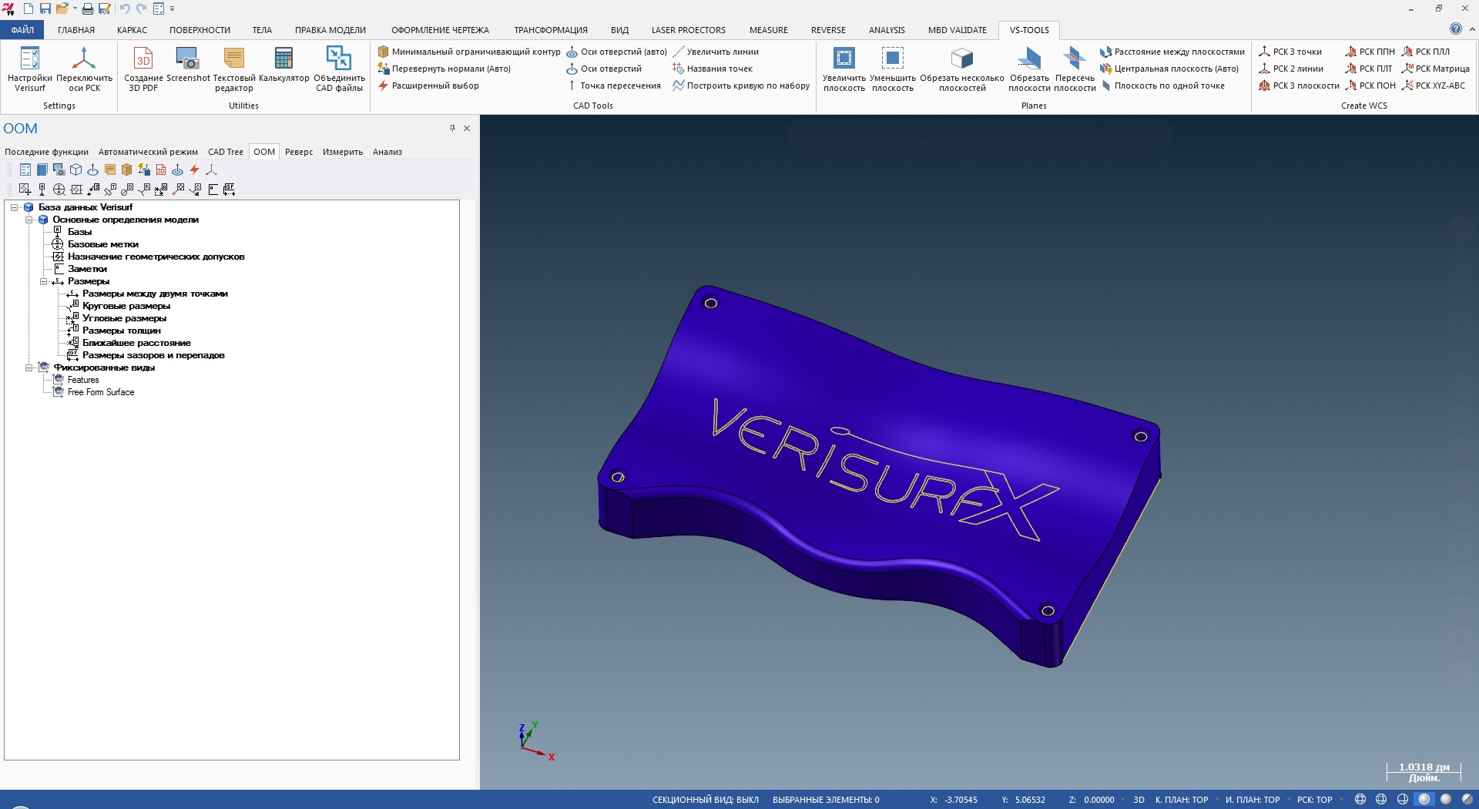This screenshot has height=809, width=1479.
Task: Take a capture with the Screenshot tool
Action: 188,65
